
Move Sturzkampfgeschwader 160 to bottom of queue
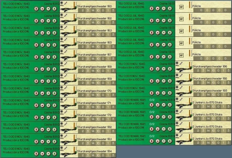[36, 9]
